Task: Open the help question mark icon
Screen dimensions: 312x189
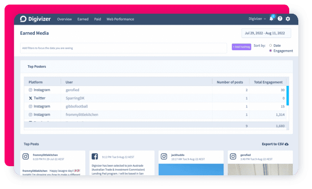Action: click(x=280, y=19)
